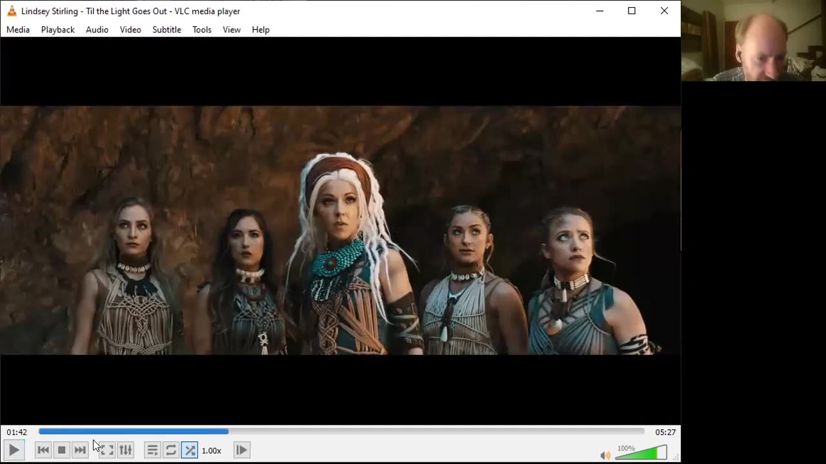826x464 pixels.
Task: Open the Playback menu
Action: pos(58,30)
